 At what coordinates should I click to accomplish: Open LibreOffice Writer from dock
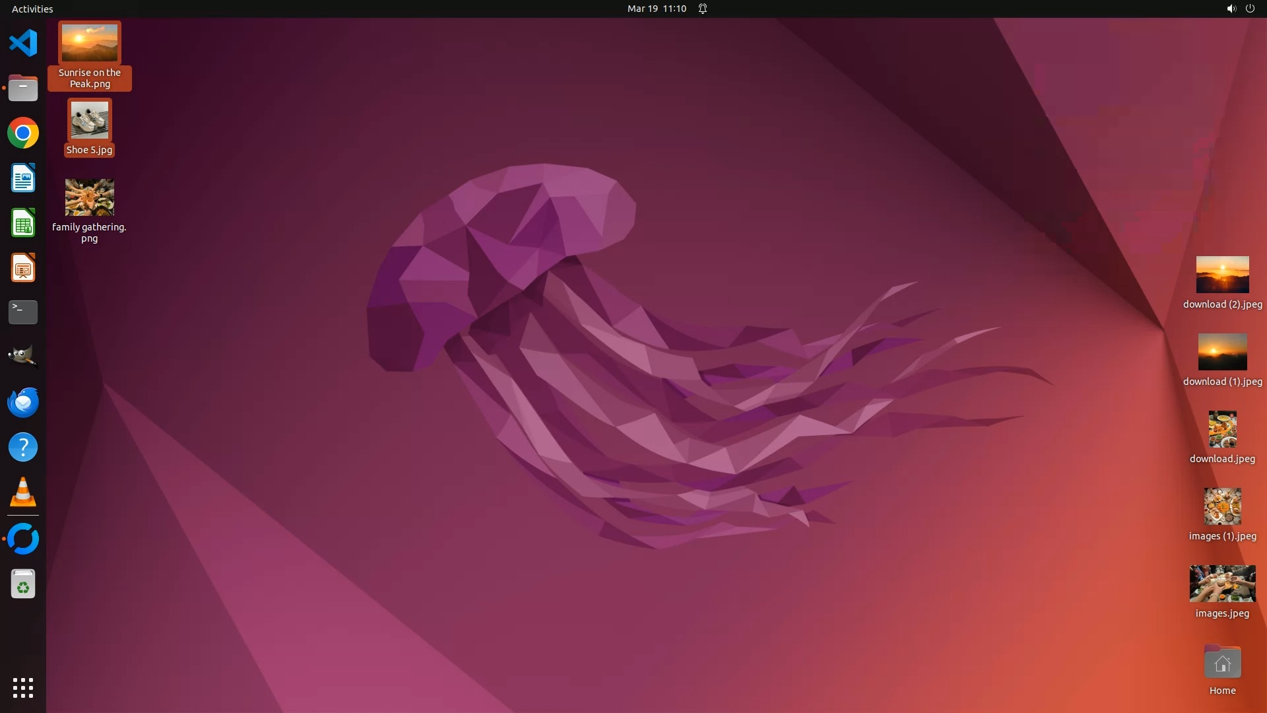tap(23, 178)
